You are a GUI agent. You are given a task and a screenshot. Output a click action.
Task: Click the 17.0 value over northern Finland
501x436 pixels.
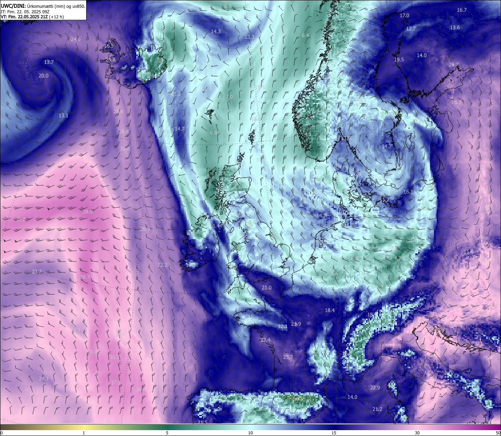404,15
